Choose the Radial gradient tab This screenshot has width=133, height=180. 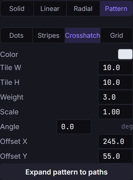[x=83, y=8]
